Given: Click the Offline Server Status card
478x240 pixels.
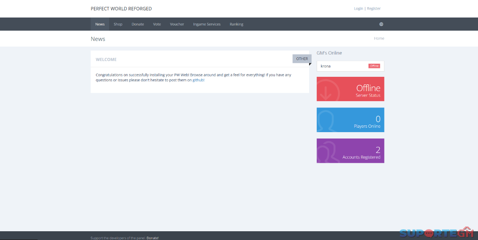Looking at the screenshot, I should (351, 89).
